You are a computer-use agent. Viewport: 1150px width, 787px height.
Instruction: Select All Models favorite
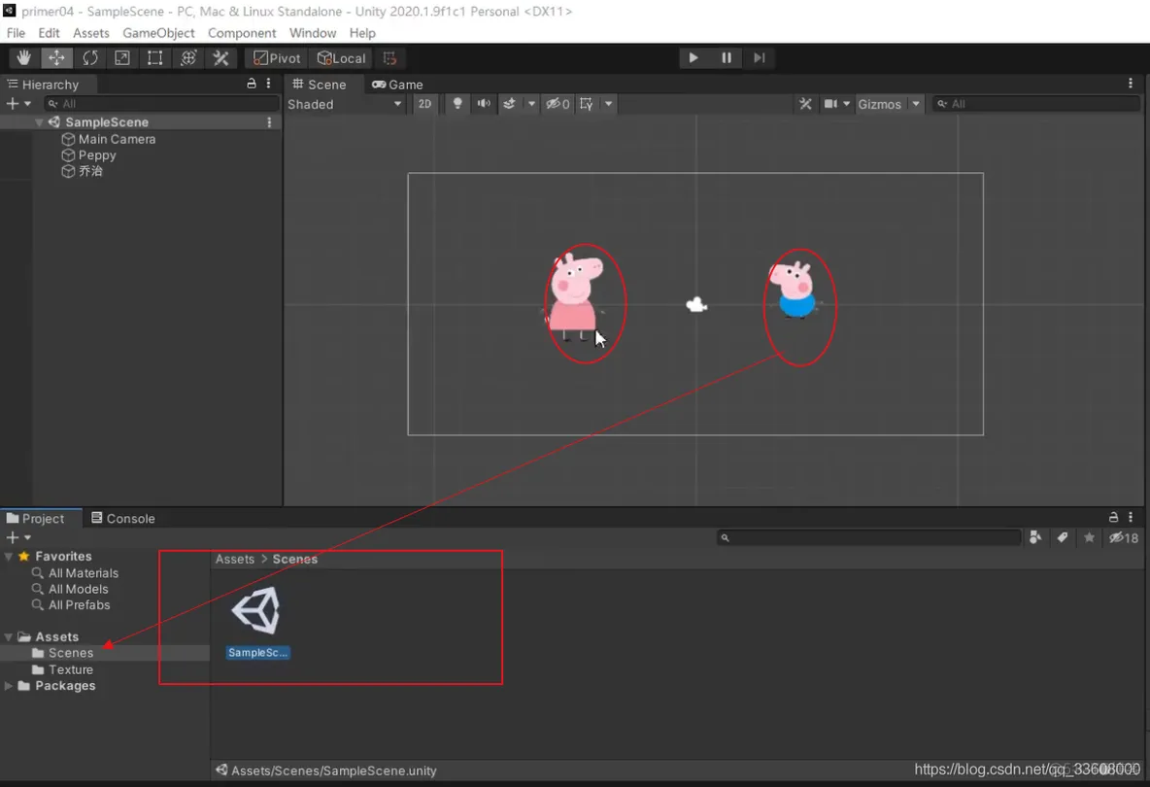[78, 589]
